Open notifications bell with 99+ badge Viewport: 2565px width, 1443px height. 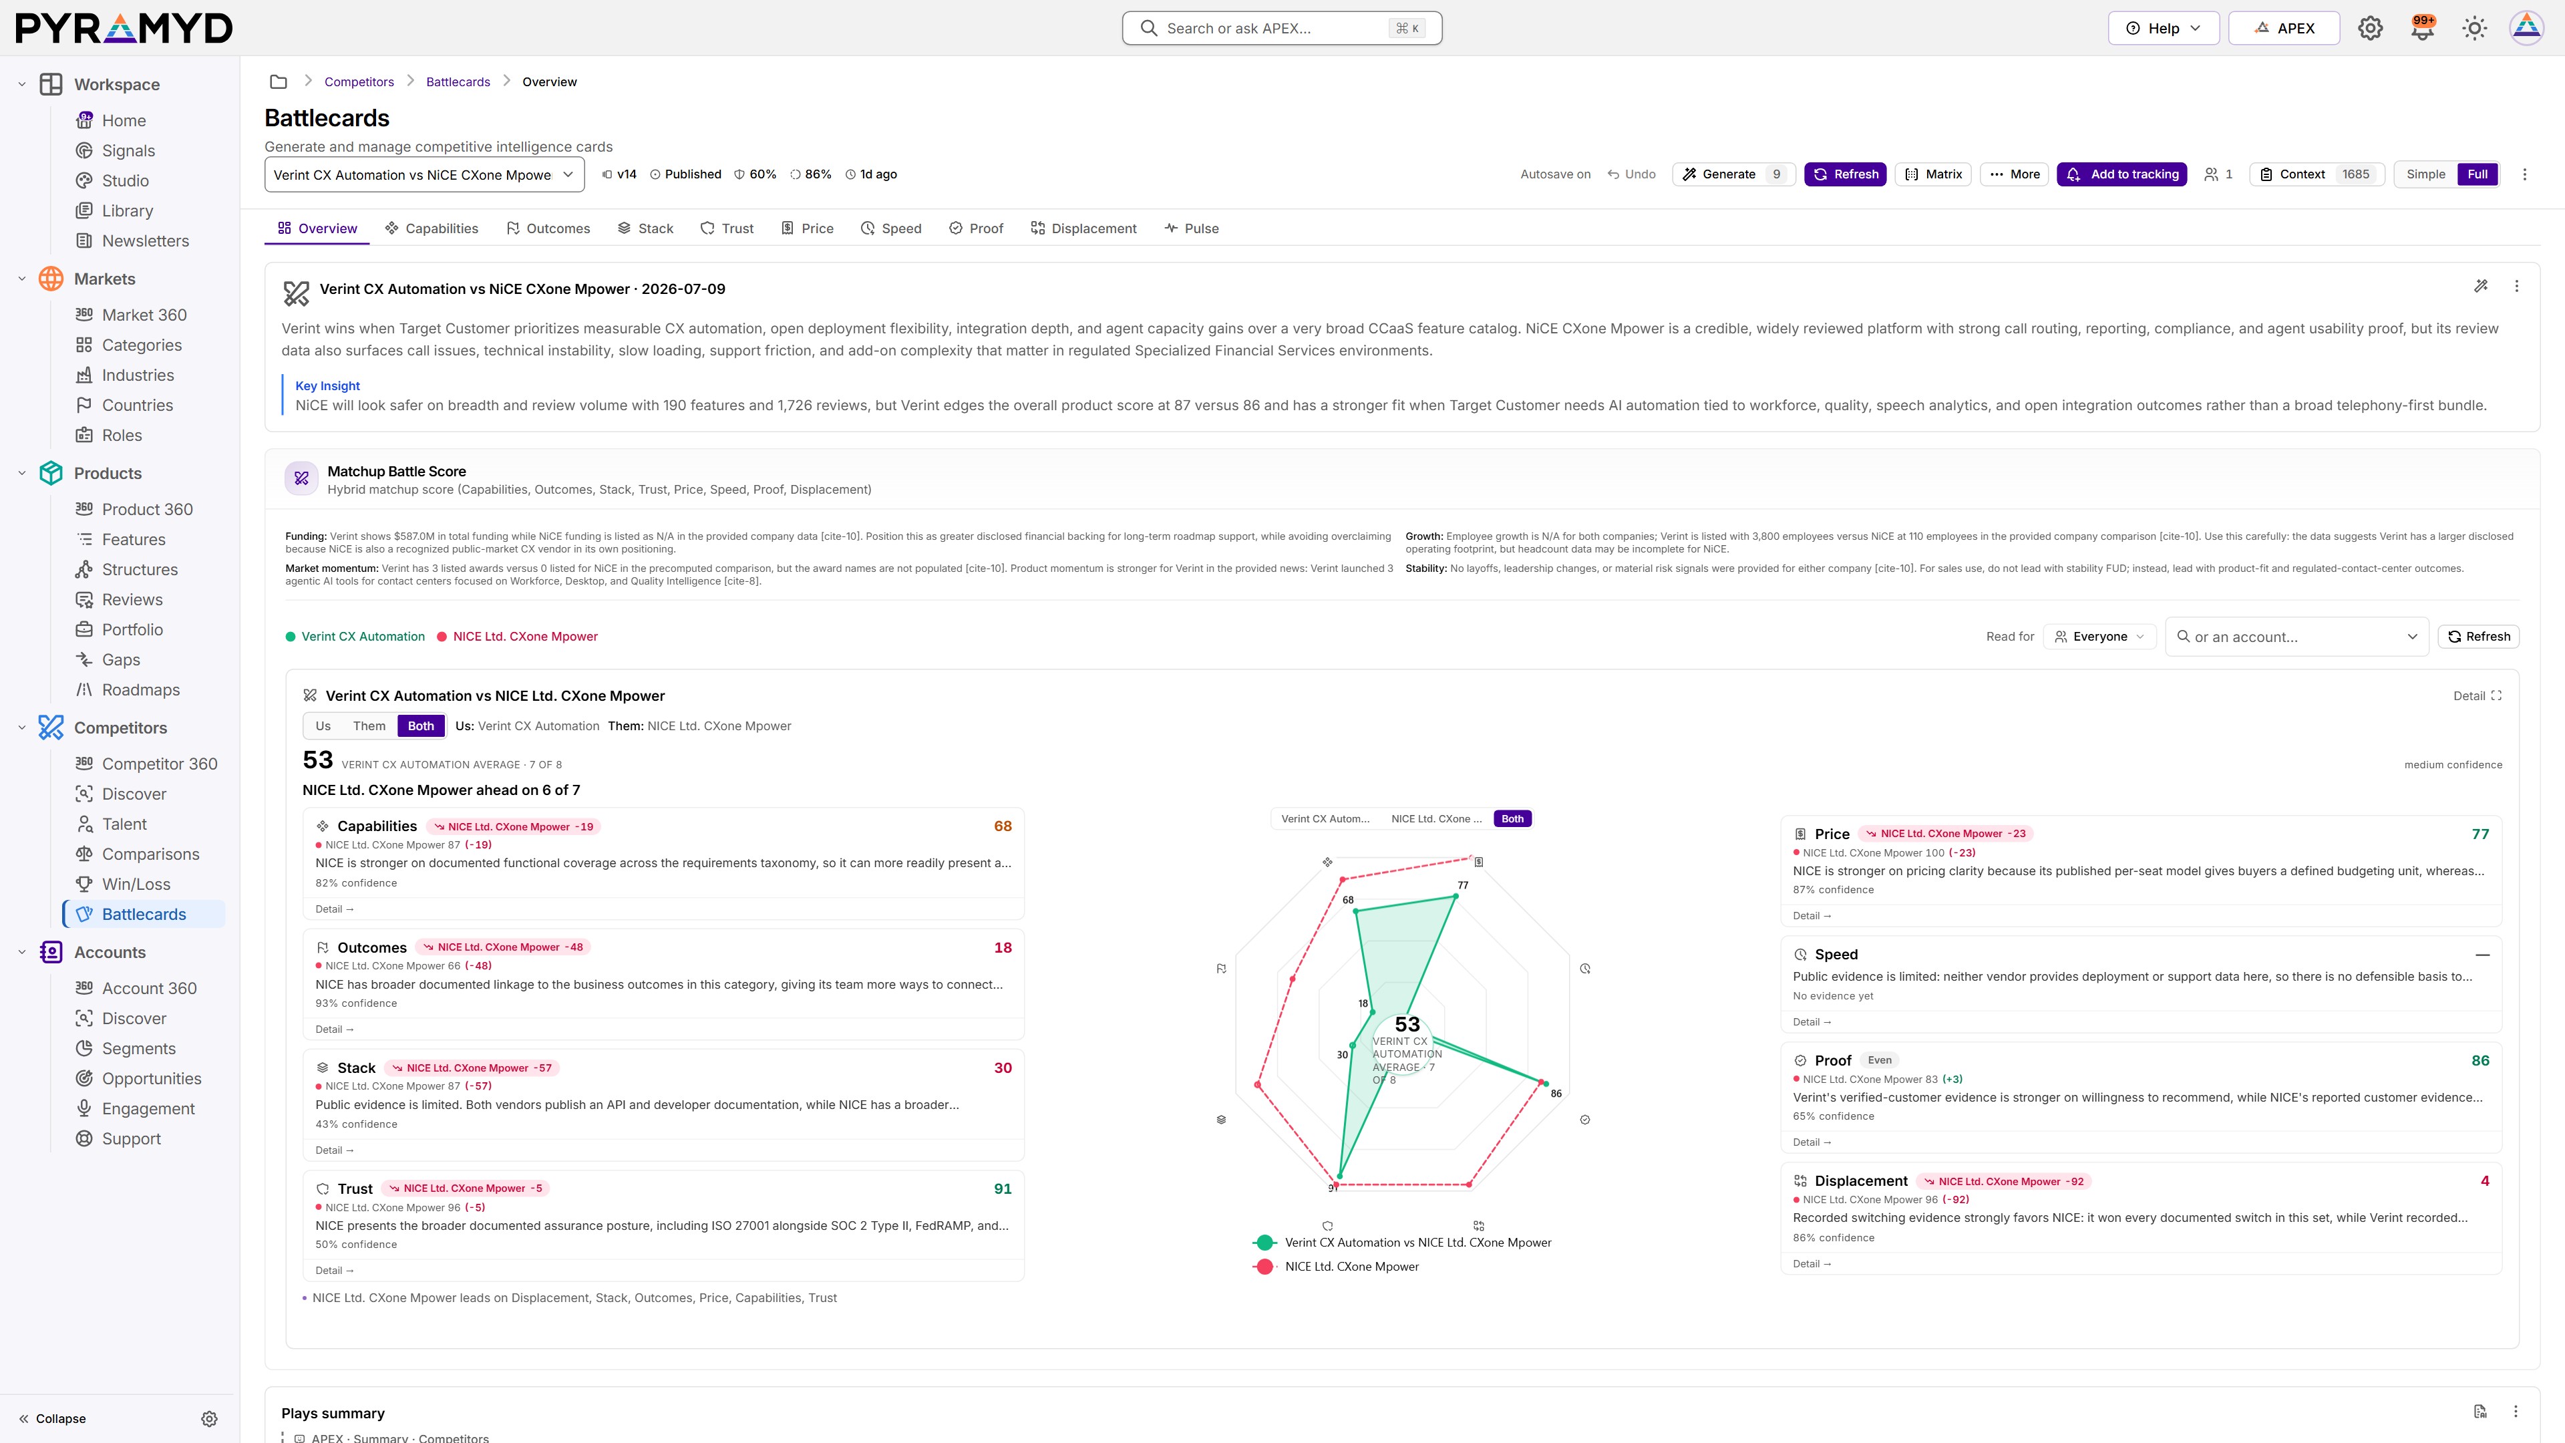2421,28
